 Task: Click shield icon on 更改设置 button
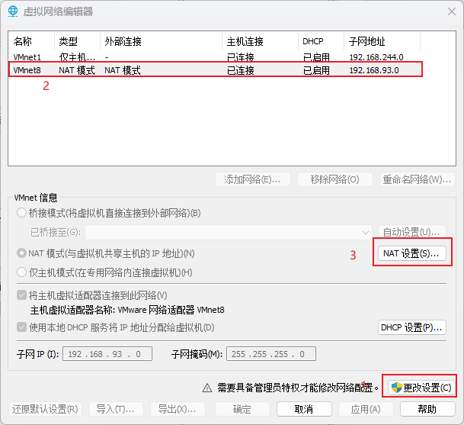click(x=396, y=388)
